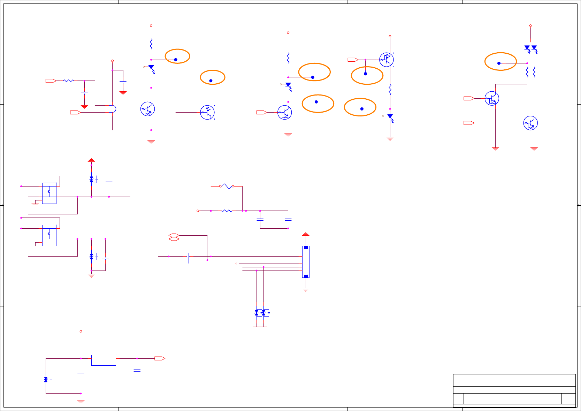Click the lower bidirectional hexagonal port symbol
581x411 pixels.
(x=174, y=239)
